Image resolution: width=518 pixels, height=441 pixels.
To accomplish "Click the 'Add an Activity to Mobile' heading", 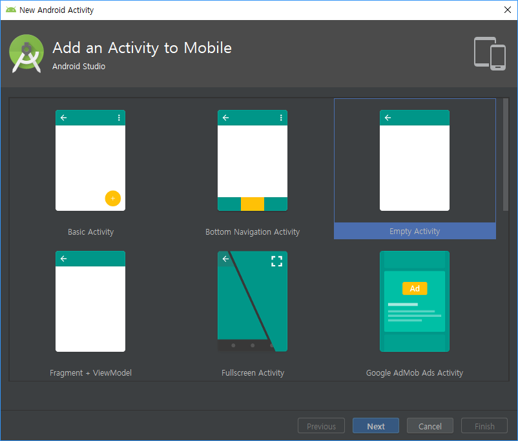I will point(142,48).
